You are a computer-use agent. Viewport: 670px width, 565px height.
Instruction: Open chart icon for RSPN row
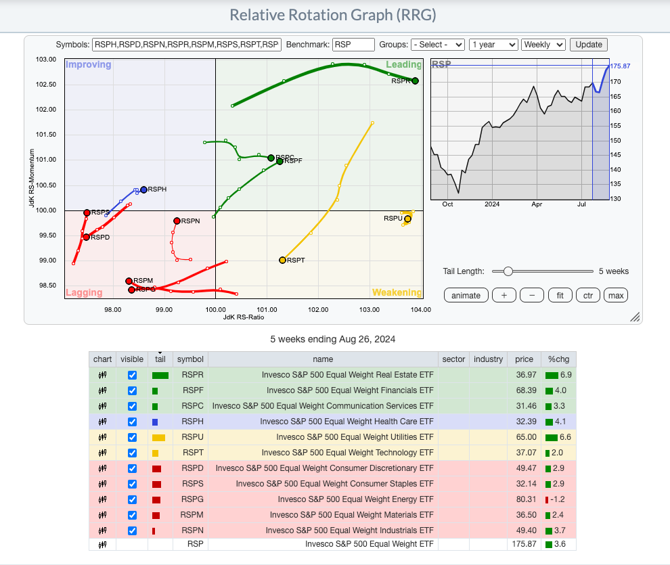pyautogui.click(x=103, y=531)
